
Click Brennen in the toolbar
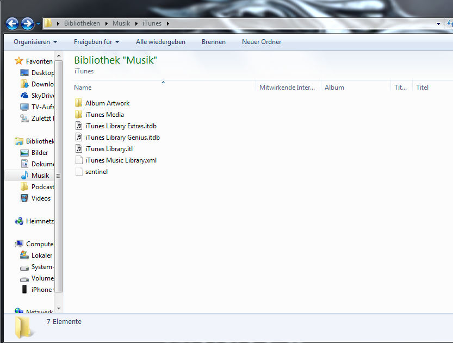tap(214, 42)
